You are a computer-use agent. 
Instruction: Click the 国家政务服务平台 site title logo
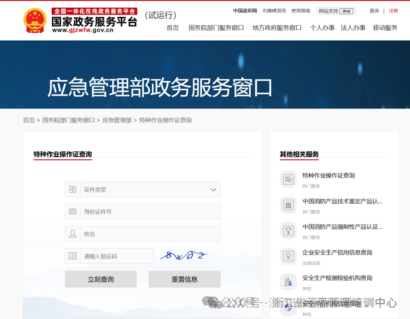(95, 20)
